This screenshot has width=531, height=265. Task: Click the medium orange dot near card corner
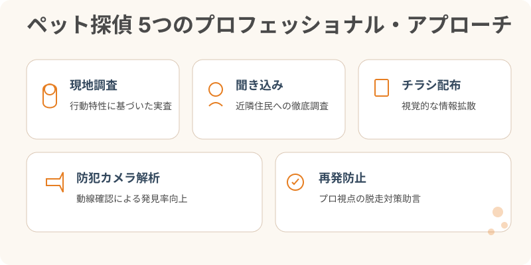coord(504,225)
